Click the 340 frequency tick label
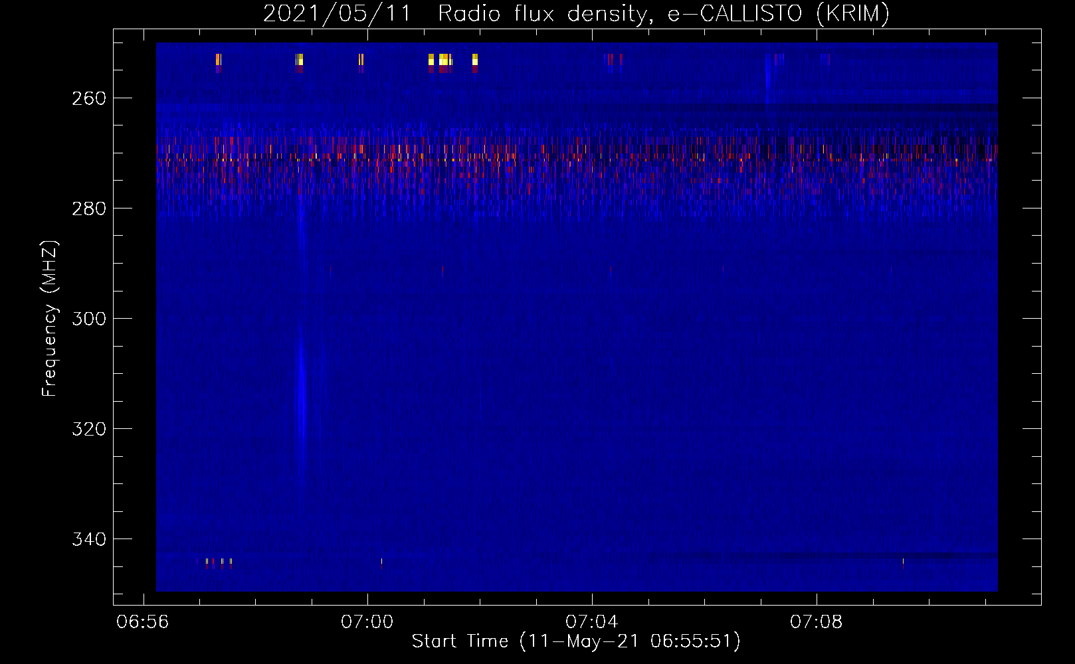 (x=89, y=539)
